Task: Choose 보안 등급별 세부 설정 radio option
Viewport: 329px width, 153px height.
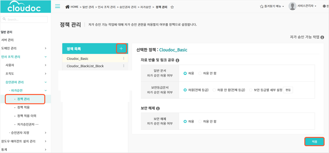Action: click(x=251, y=90)
